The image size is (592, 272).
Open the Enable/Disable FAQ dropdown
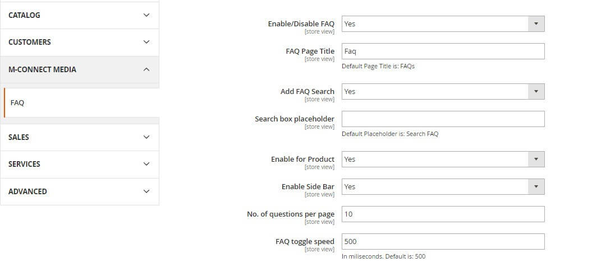[443, 24]
